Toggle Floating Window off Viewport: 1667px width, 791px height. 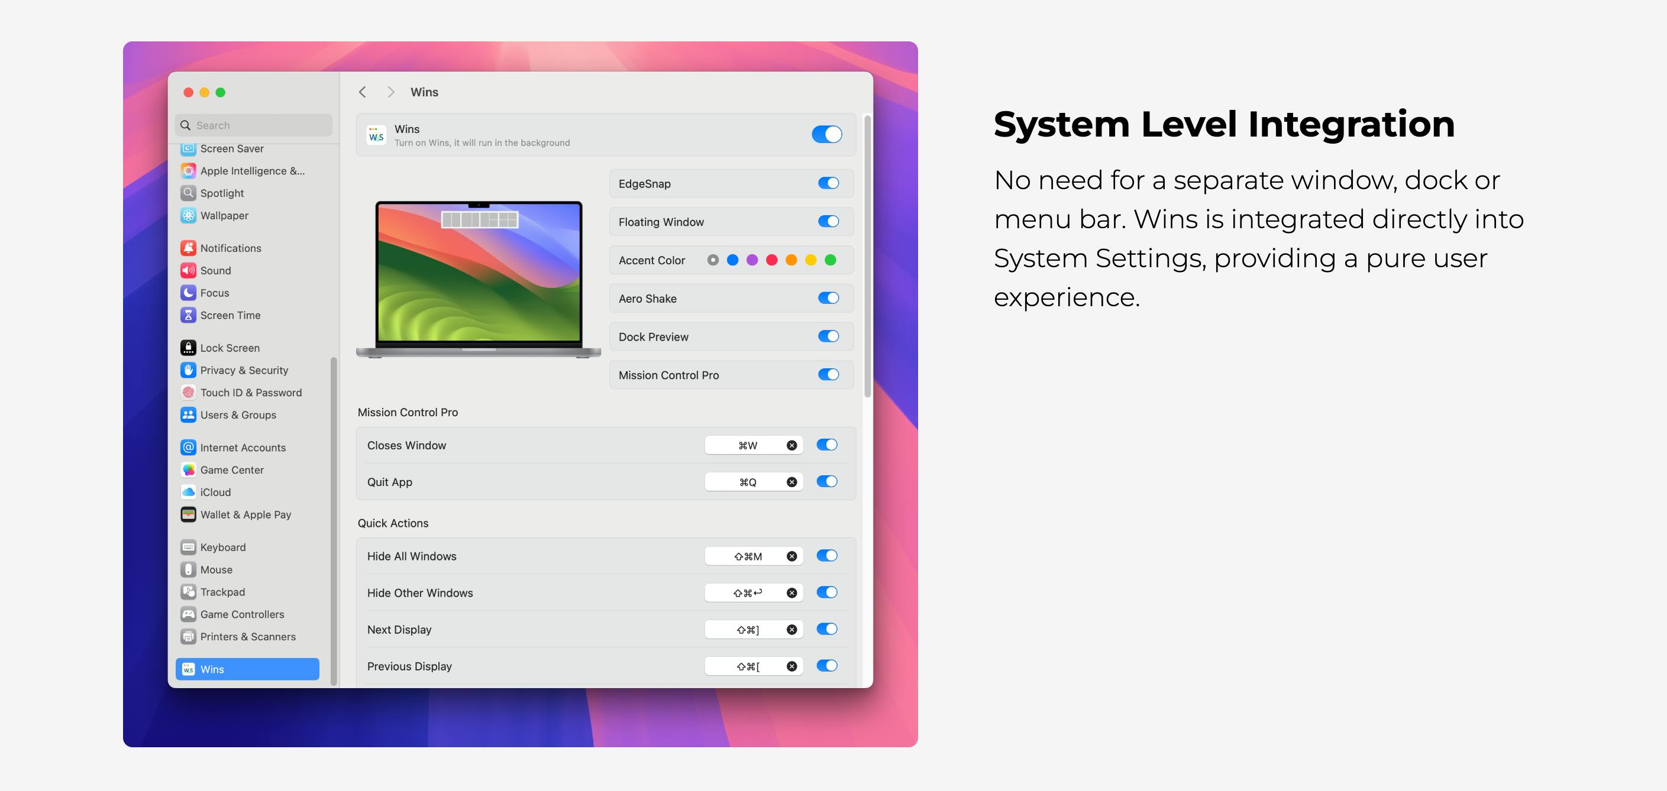tap(828, 221)
